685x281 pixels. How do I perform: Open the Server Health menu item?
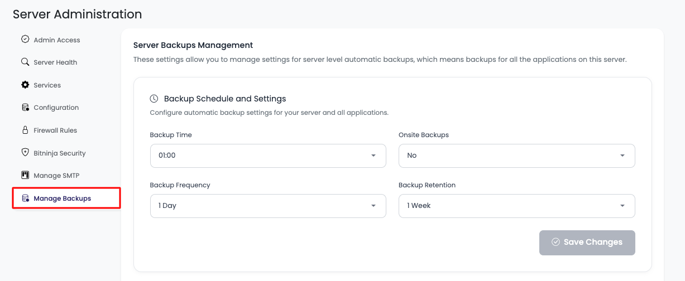point(55,62)
